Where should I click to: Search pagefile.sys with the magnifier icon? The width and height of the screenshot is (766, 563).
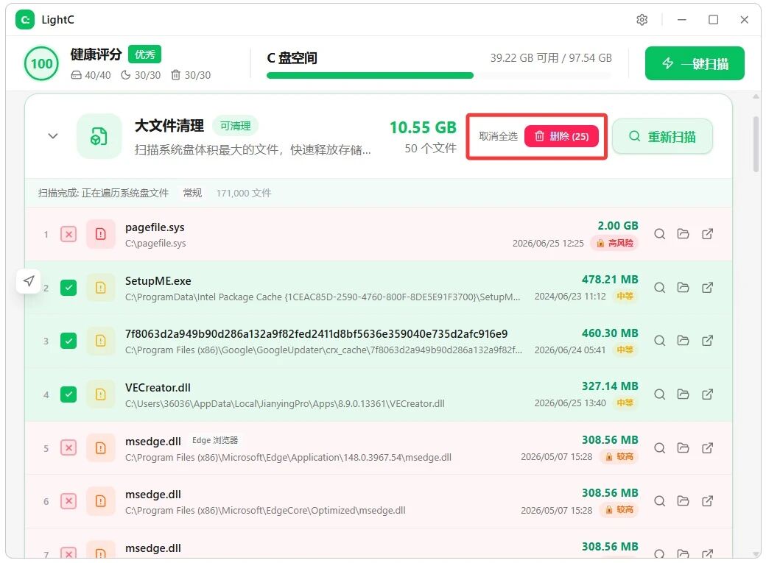pyautogui.click(x=659, y=234)
